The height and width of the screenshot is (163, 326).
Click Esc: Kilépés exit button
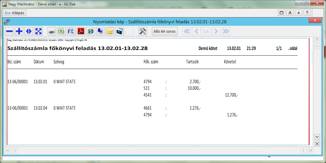click(15, 13)
